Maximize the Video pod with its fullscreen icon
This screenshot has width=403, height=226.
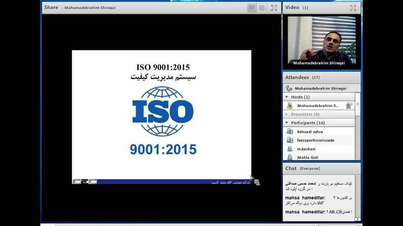click(353, 8)
